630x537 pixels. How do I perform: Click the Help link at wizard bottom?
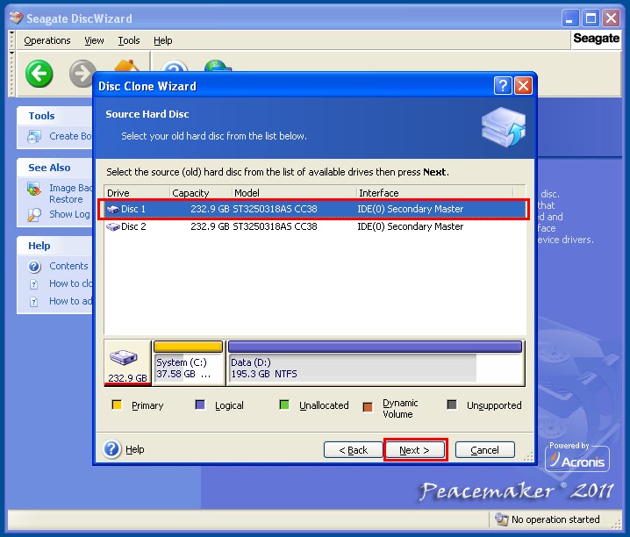tap(135, 449)
